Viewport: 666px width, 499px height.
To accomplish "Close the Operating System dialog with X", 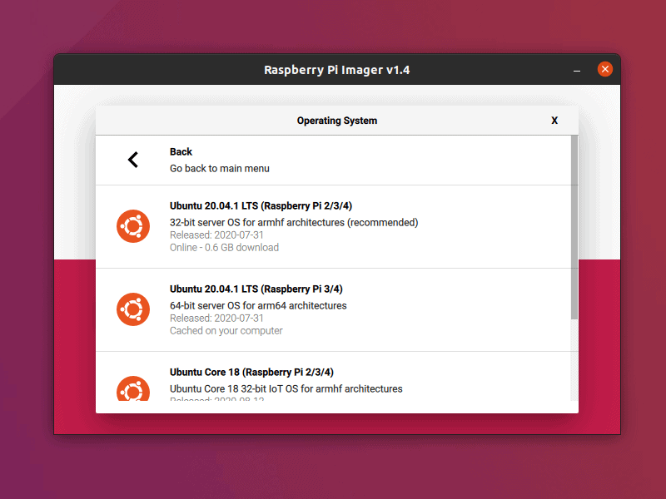I will pos(554,120).
